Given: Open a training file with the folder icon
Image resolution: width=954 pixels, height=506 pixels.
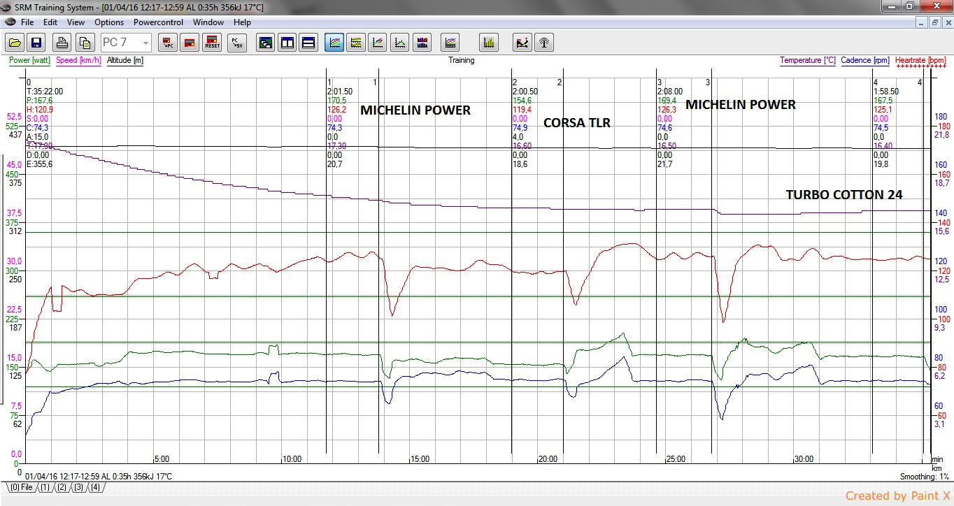Looking at the screenshot, I should click(x=15, y=43).
